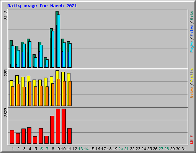The image size is (196, 153).
Task: Select the orange 'Sites' legend label
Action: pos(192,93)
